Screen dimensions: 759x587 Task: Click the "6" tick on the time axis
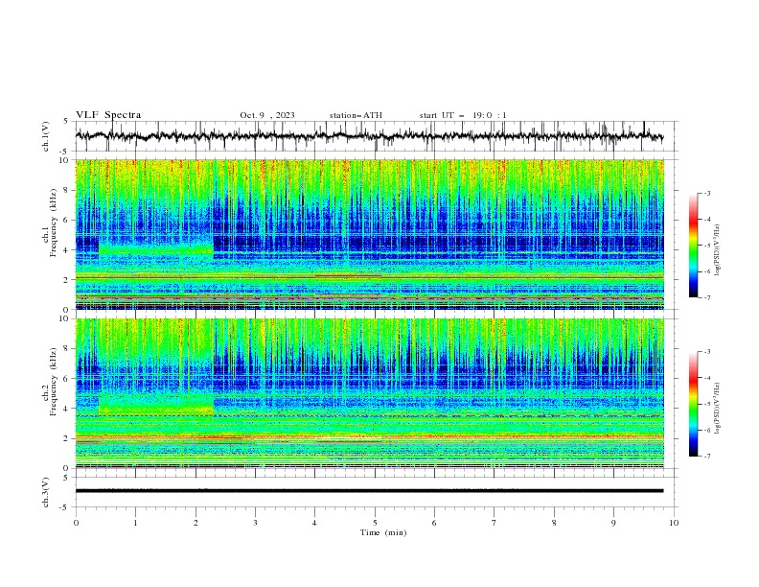point(434,523)
